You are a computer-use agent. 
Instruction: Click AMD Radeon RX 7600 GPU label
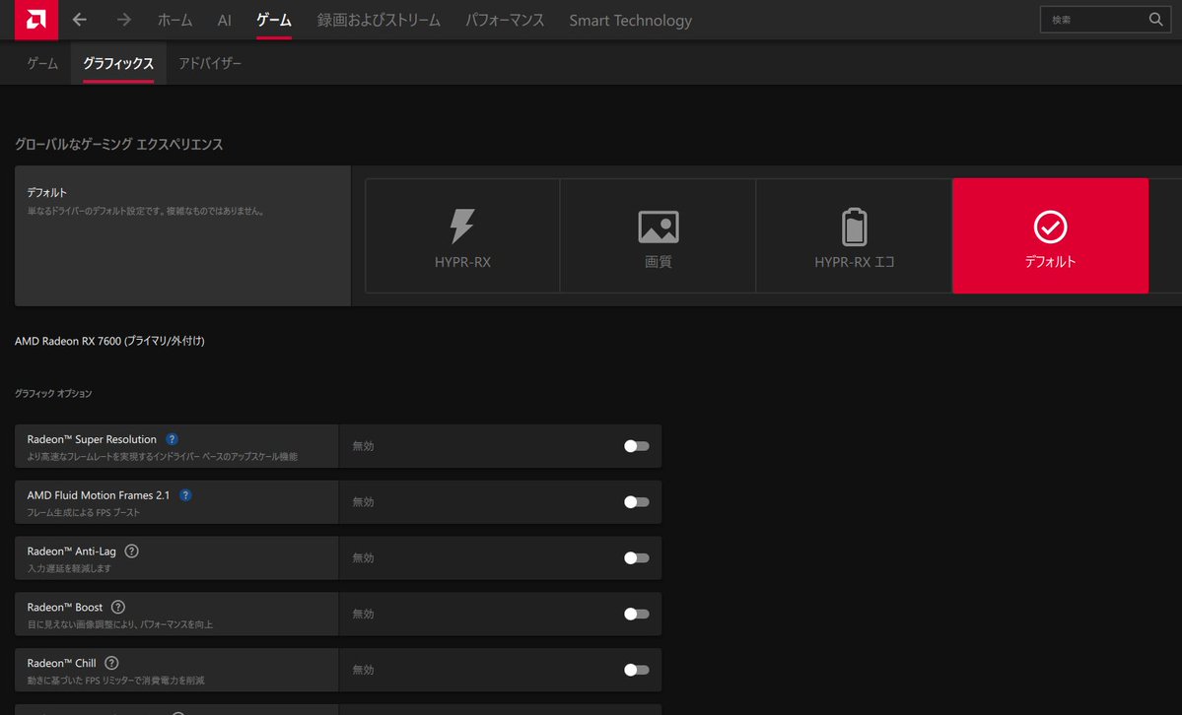point(109,341)
